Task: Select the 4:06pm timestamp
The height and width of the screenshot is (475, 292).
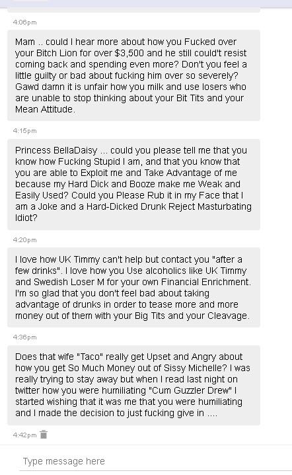Action: point(25,22)
